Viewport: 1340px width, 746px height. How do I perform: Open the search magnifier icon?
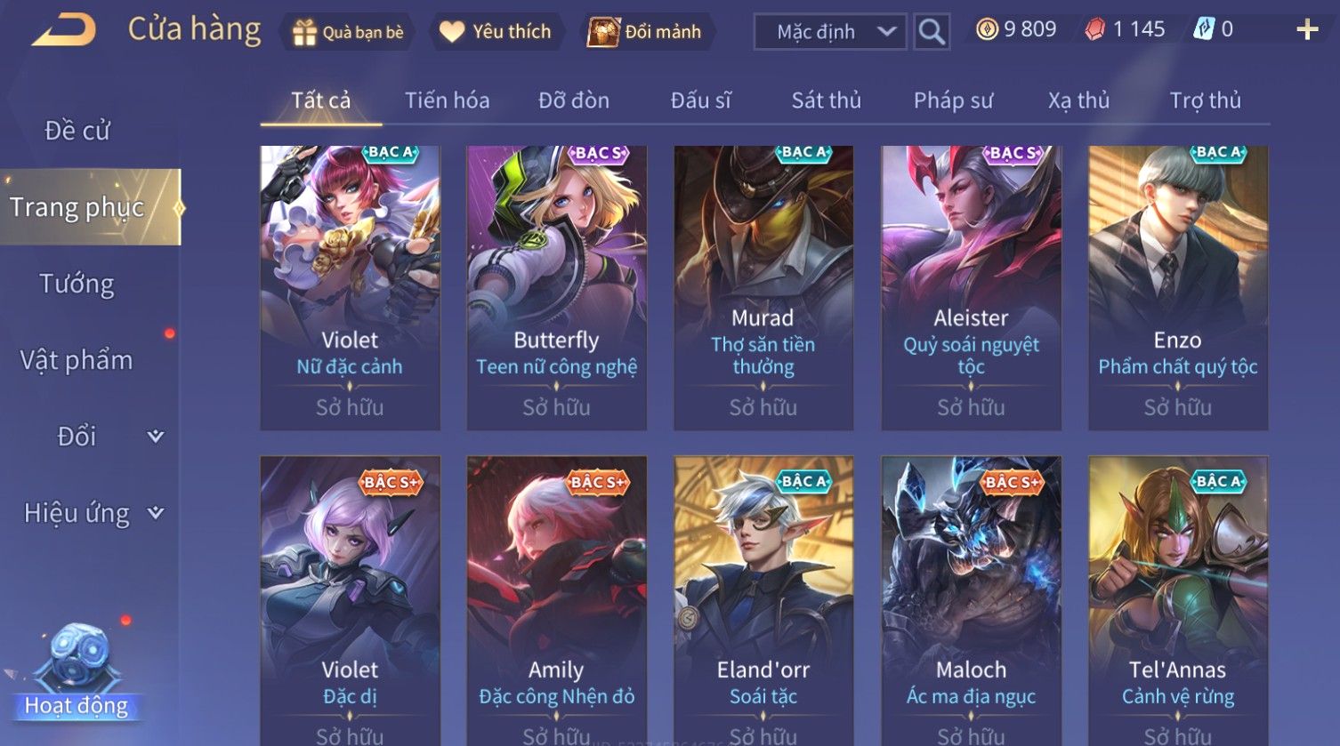point(932,32)
